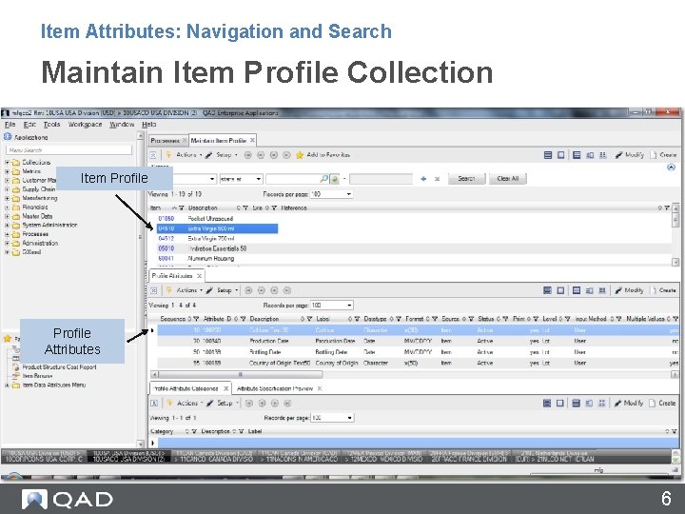Screen dimensions: 685x514
Task: Select the Profile Attribute Categories tab
Action: 186,388
